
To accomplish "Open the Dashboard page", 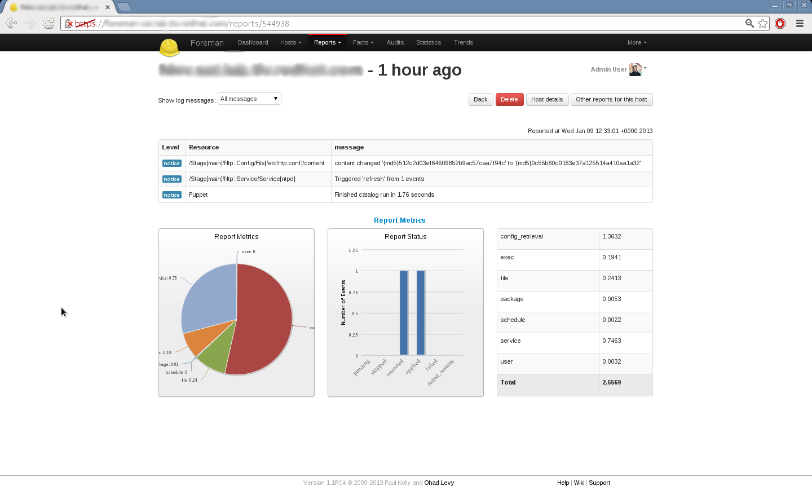I will pyautogui.click(x=253, y=42).
